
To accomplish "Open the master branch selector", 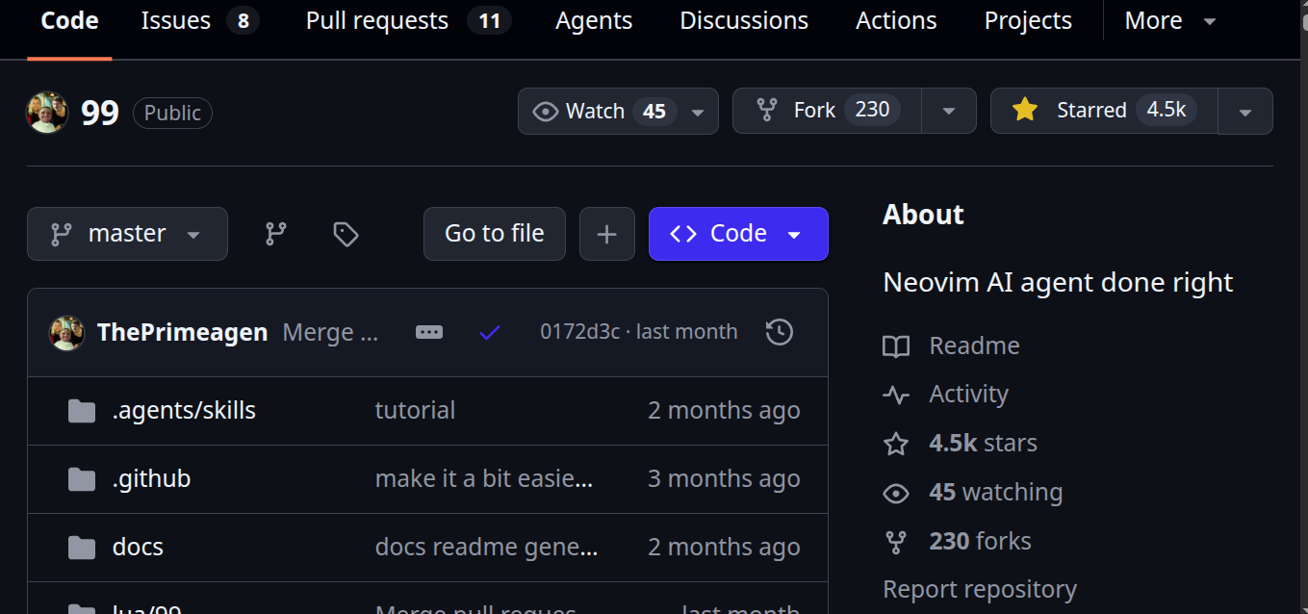I will pyautogui.click(x=127, y=234).
